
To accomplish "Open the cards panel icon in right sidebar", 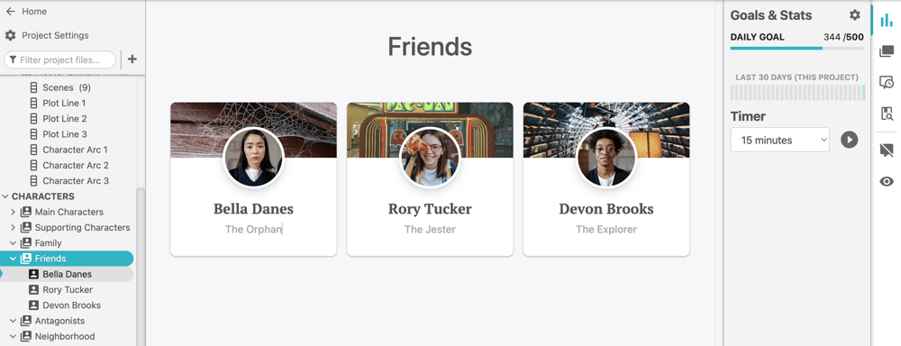I will pos(886,51).
